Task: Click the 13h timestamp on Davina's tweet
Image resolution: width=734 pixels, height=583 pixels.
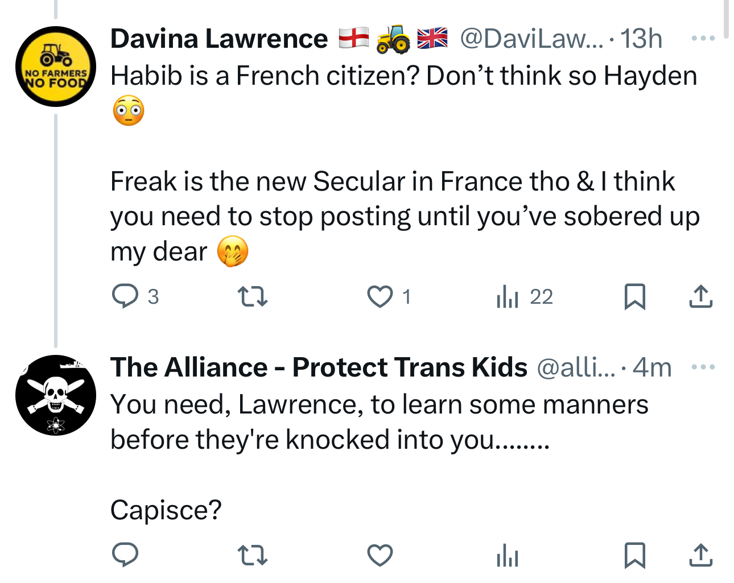Action: point(641,39)
